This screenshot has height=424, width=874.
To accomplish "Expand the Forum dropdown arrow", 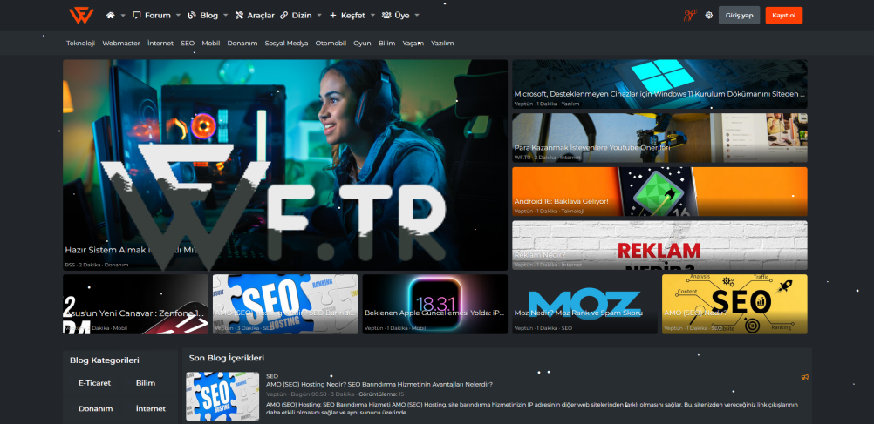I will 179,16.
